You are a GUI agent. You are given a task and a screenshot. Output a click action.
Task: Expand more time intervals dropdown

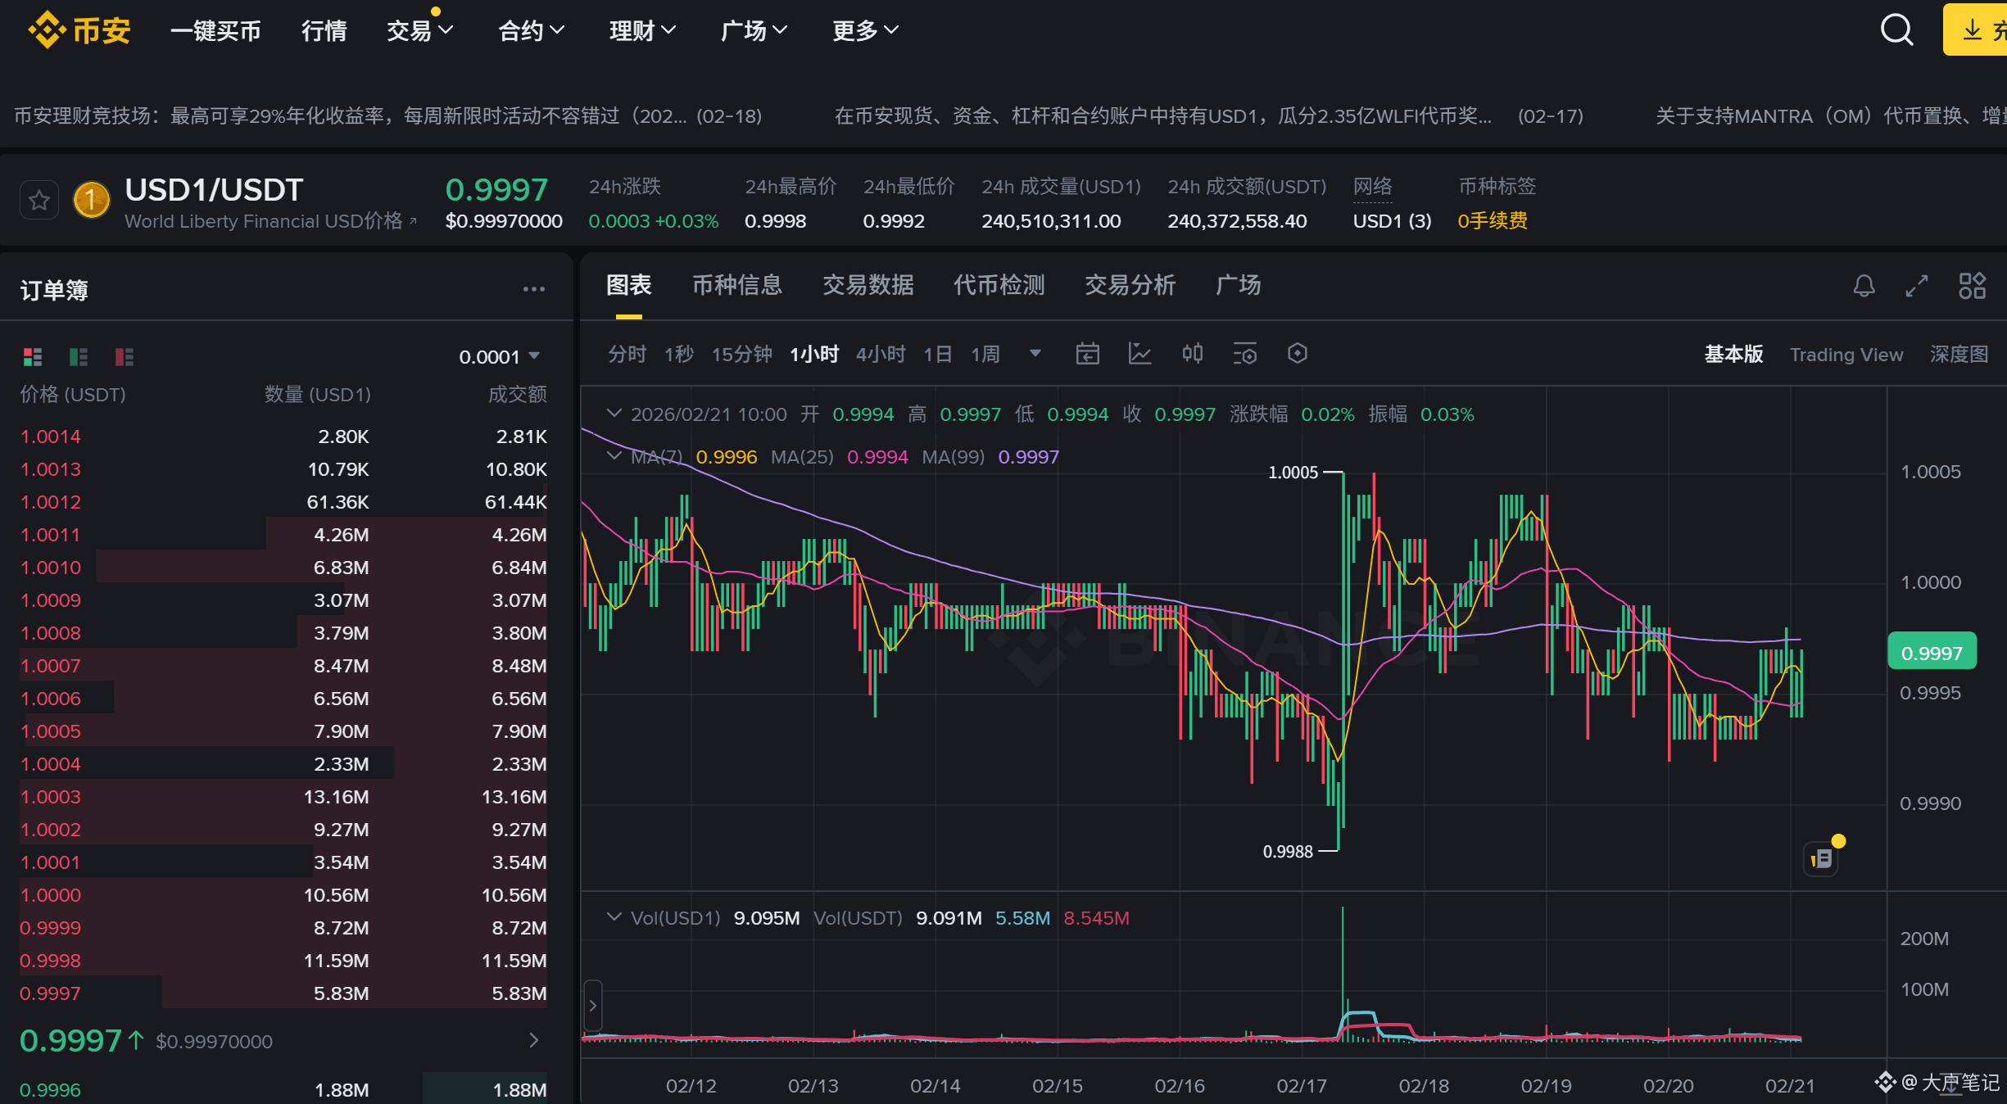tap(1035, 354)
